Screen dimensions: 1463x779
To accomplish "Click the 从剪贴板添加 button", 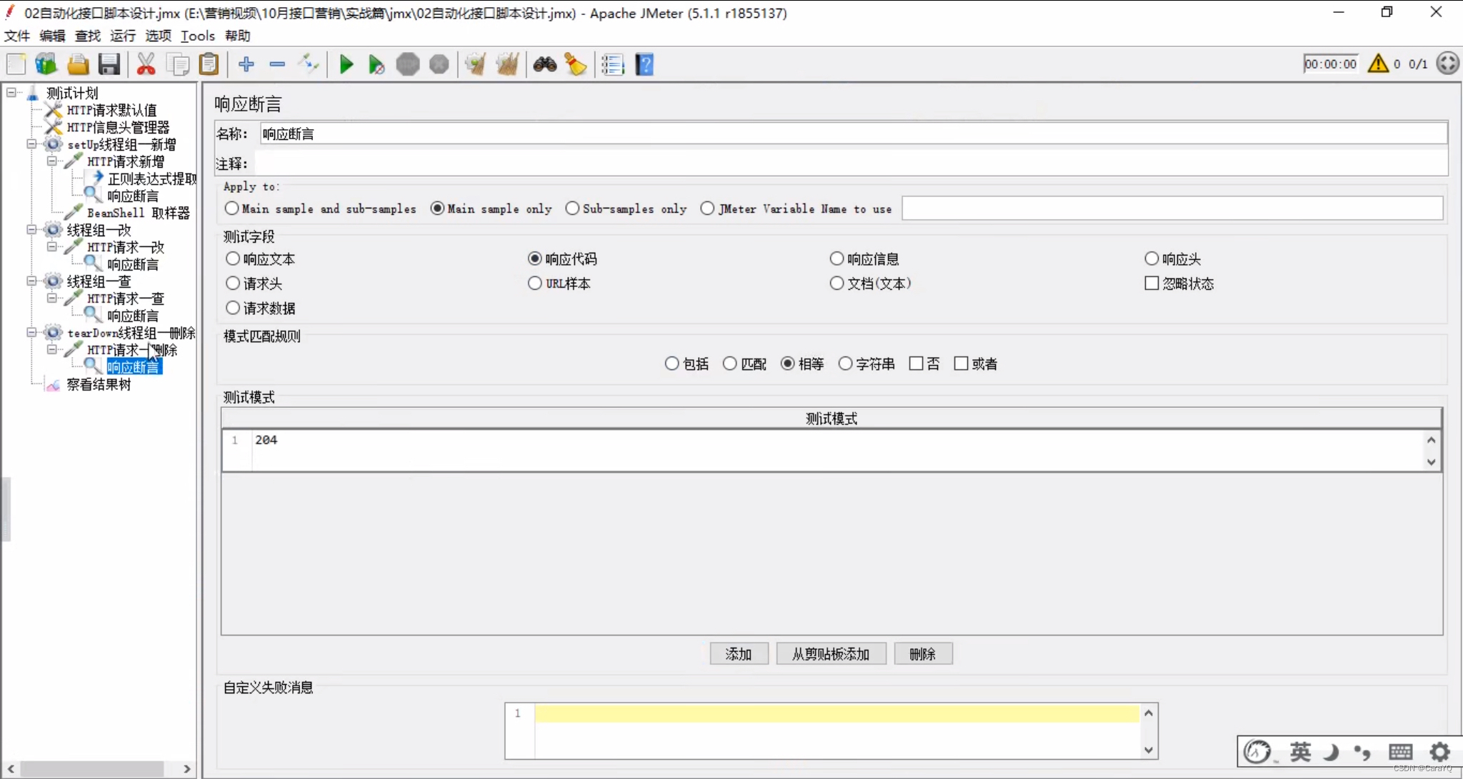I will pyautogui.click(x=831, y=653).
